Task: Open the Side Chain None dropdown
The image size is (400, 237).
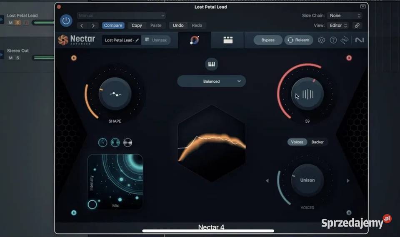Action: click(x=345, y=15)
